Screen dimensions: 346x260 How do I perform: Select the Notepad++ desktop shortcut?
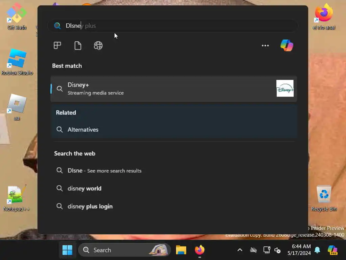[x=17, y=198]
